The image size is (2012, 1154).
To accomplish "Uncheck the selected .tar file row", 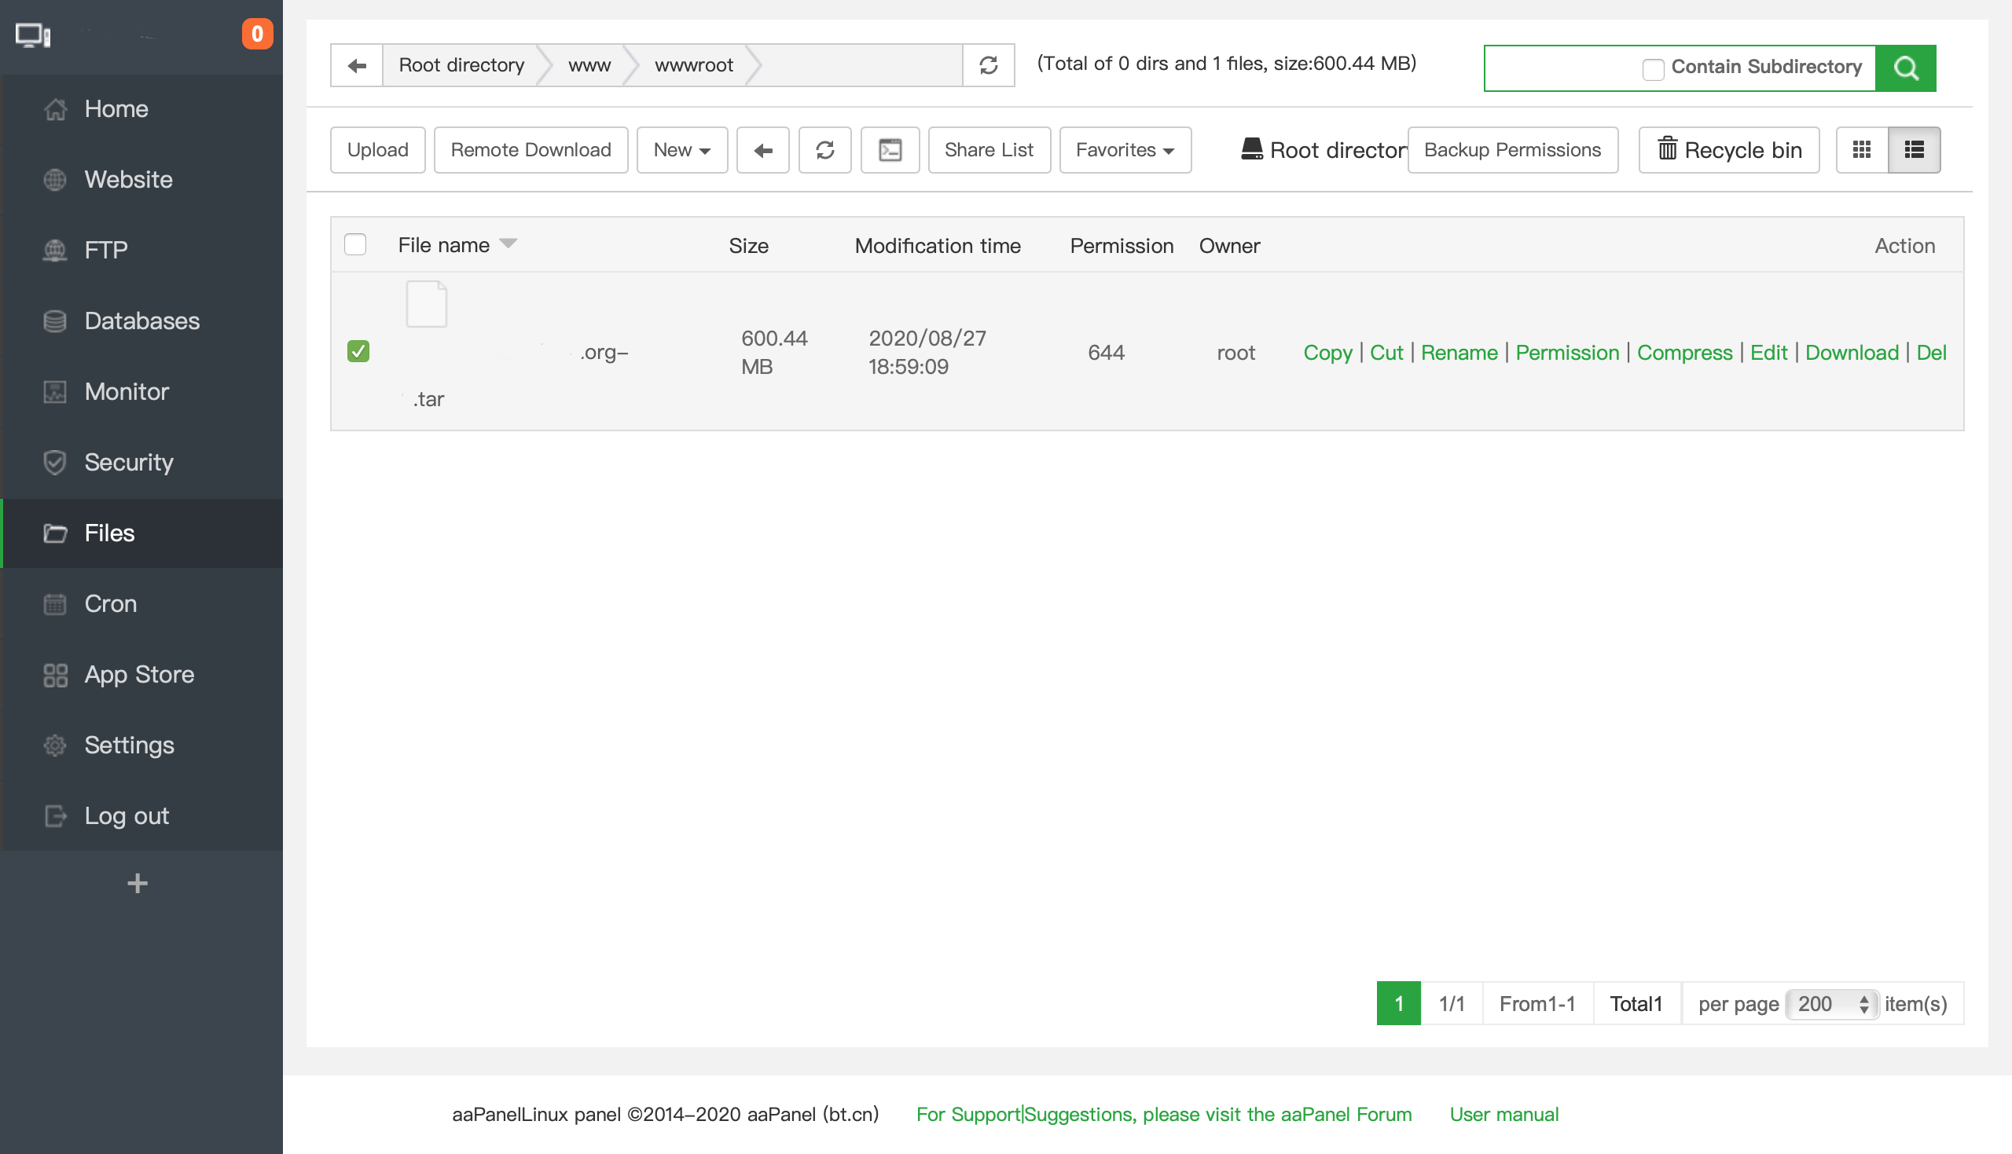I will pos(358,351).
